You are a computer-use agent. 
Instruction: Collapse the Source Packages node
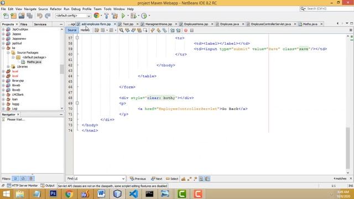[x=8, y=53]
